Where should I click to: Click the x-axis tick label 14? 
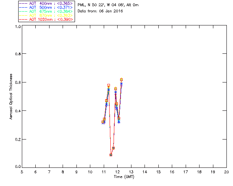(145, 172)
